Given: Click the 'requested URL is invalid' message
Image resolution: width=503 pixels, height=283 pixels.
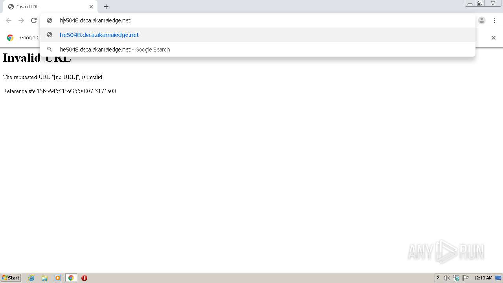Looking at the screenshot, I should point(53,77).
